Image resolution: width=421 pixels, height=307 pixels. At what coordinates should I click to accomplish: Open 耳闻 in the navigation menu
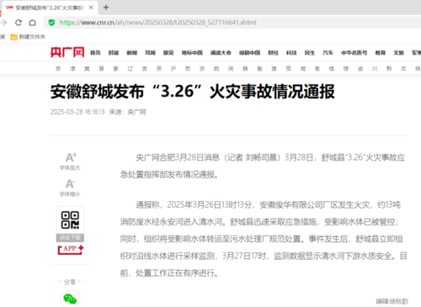(150, 53)
